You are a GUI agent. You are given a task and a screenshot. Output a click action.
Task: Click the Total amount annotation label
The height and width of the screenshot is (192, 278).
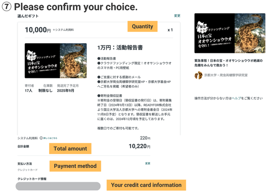(x=70, y=148)
